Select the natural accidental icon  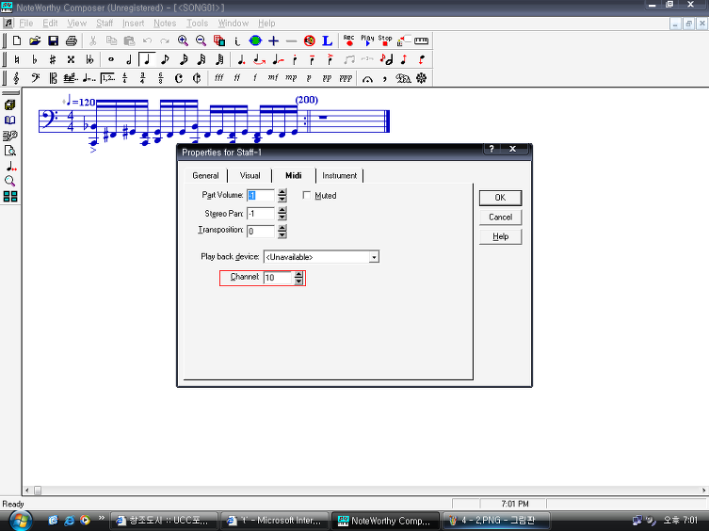pos(17,59)
